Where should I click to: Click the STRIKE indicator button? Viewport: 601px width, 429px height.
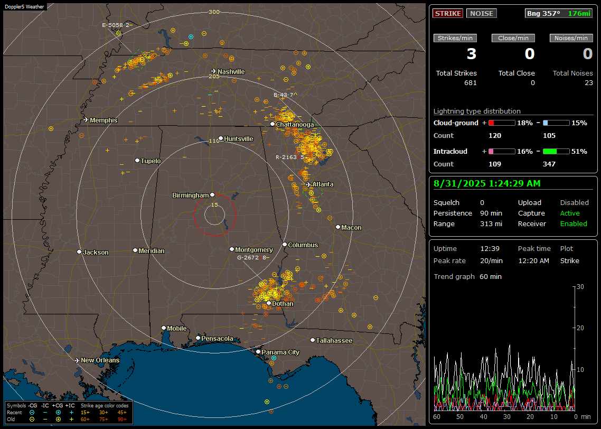[448, 13]
